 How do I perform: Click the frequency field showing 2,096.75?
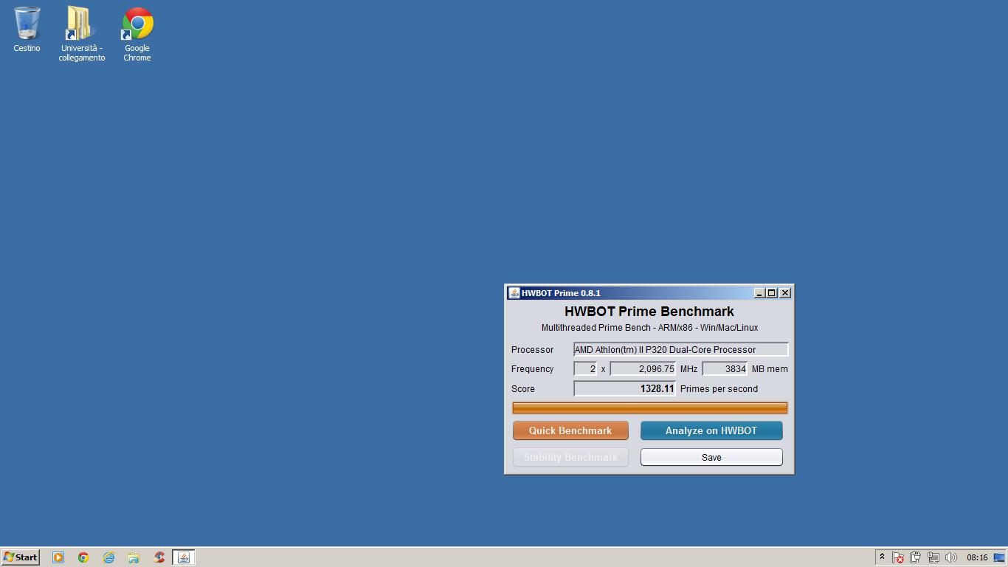click(643, 369)
